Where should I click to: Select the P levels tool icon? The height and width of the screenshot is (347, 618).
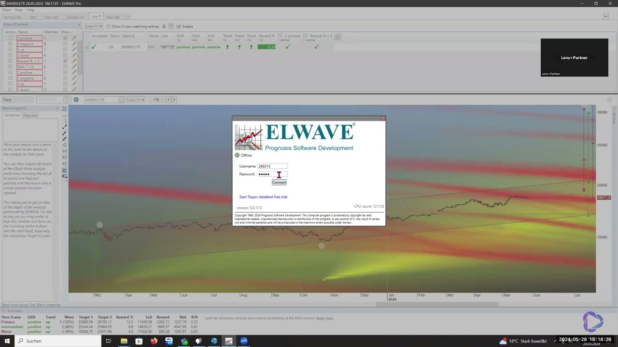pos(64,151)
